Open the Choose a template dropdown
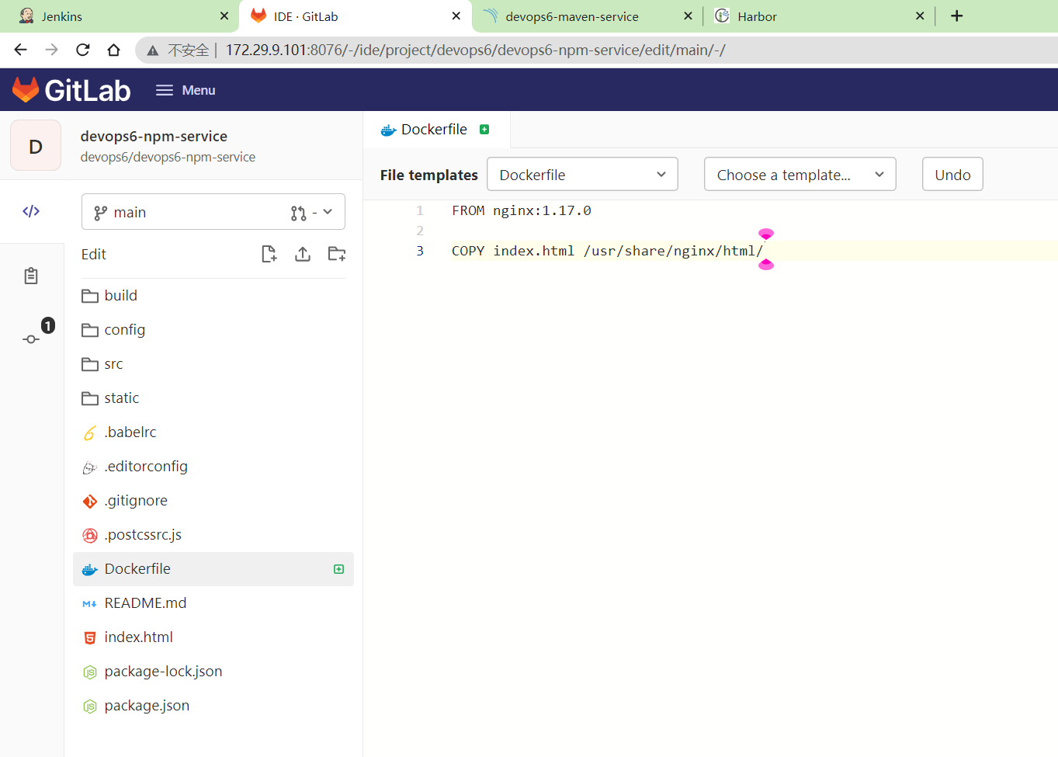The width and height of the screenshot is (1058, 757). pos(800,175)
